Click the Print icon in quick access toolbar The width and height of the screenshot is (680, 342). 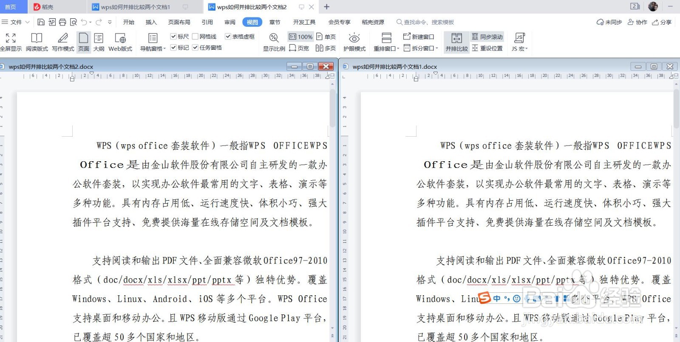coord(62,22)
